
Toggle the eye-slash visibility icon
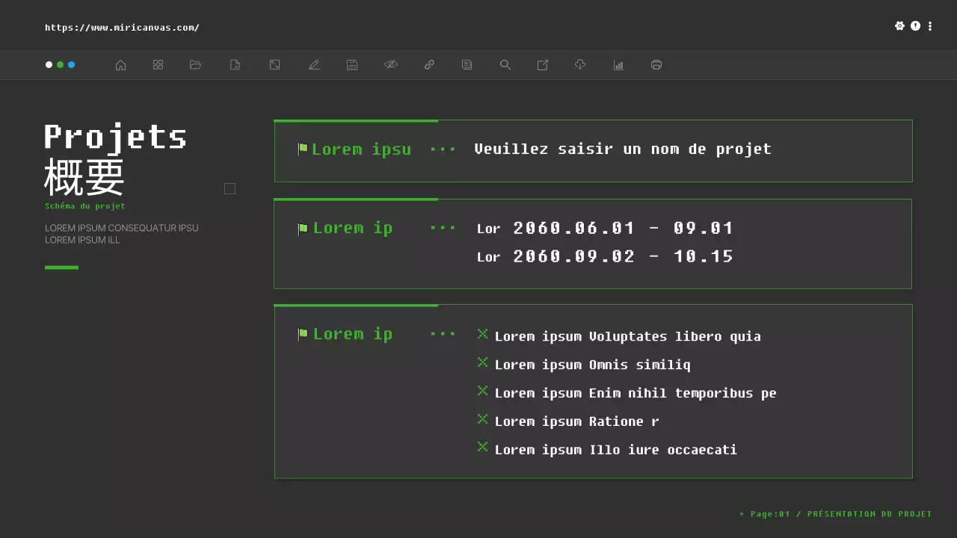pos(391,65)
